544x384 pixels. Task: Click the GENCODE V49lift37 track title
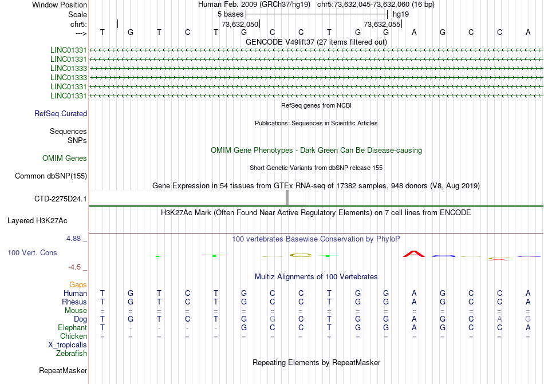pyautogui.click(x=317, y=42)
